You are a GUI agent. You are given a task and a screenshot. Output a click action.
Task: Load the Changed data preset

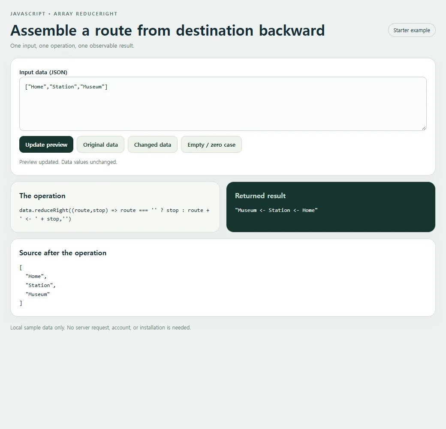coord(153,145)
